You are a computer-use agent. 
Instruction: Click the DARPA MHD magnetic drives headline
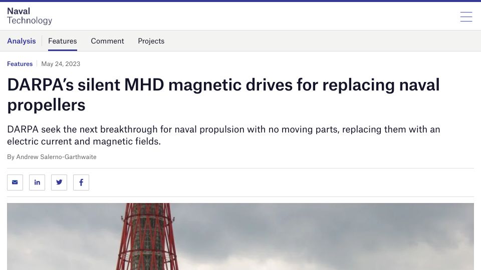[x=223, y=95]
